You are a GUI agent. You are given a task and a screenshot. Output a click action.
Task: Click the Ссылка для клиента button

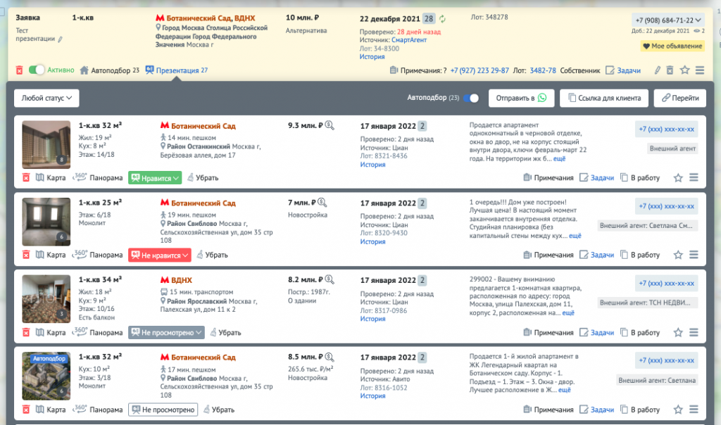pos(603,99)
